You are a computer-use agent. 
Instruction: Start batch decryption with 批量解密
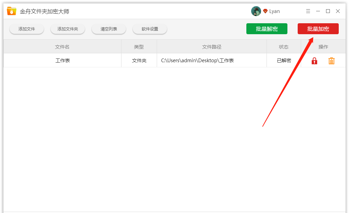pyautogui.click(x=267, y=29)
